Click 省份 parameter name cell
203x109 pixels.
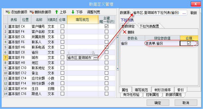pos(133,43)
